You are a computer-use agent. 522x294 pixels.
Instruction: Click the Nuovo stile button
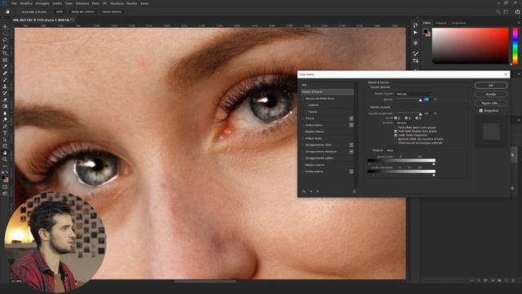tap(491, 103)
